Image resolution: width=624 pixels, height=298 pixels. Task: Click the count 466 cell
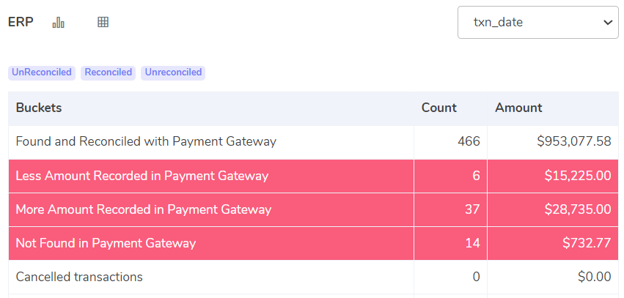pyautogui.click(x=468, y=142)
